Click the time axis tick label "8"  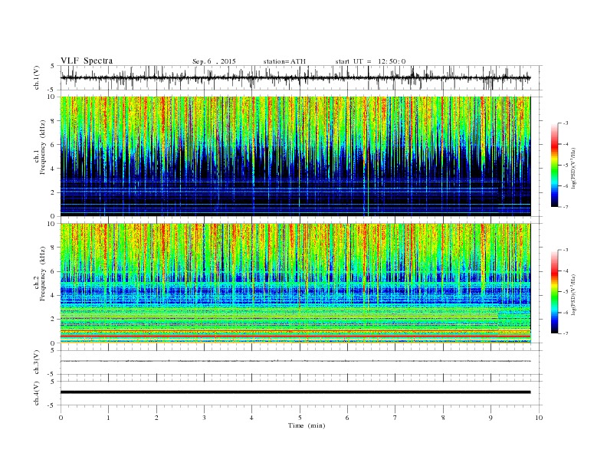point(443,418)
